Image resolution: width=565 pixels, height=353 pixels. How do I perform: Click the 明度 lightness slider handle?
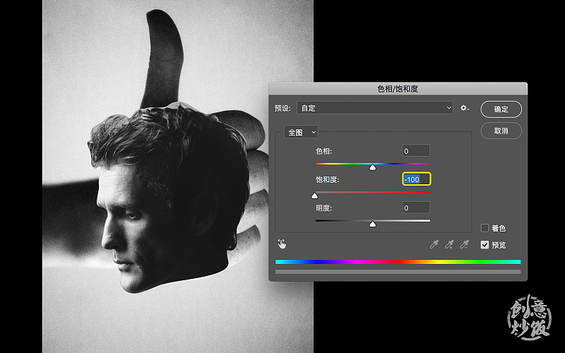[x=373, y=224]
